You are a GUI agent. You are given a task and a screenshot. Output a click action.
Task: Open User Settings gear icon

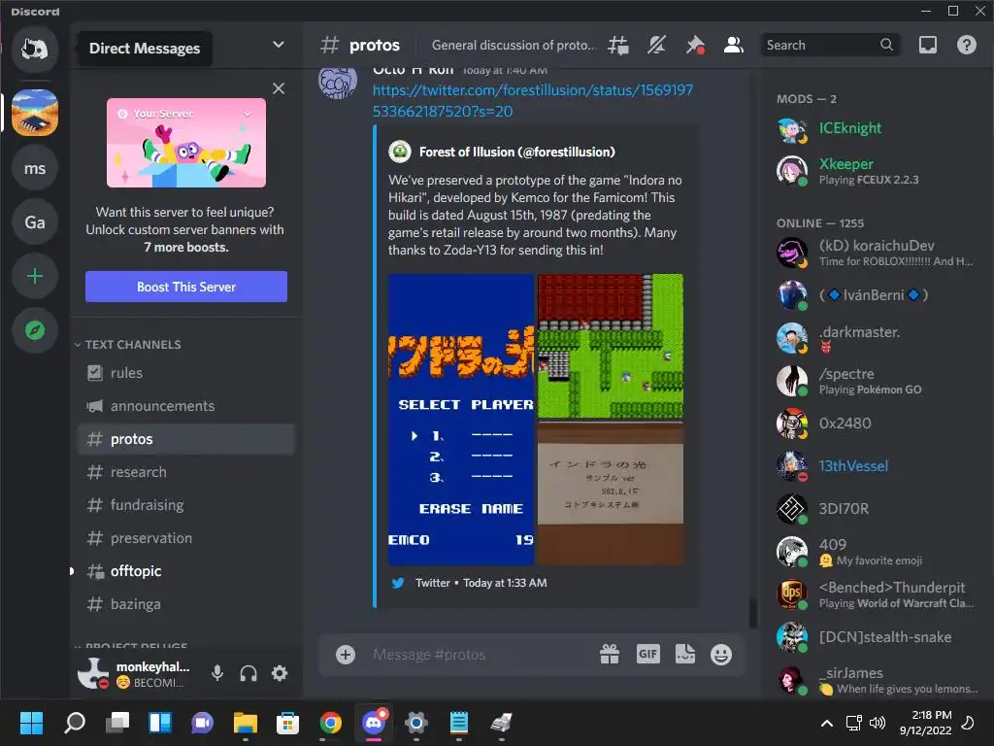tap(280, 673)
